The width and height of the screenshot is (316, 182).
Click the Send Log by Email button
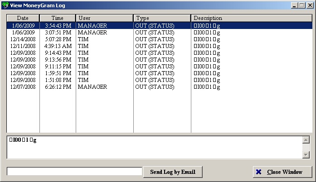(173, 172)
